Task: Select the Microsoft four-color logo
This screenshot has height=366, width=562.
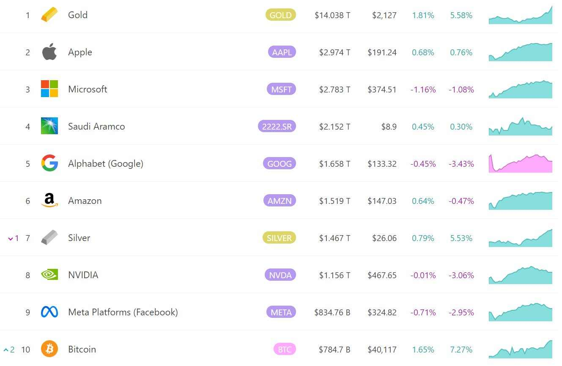Action: 49,89
